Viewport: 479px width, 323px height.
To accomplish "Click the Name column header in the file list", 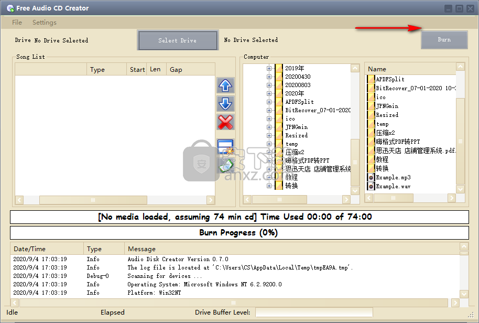I will pos(410,69).
